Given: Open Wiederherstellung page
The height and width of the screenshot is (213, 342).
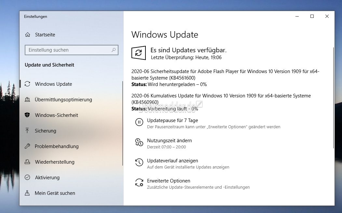Looking at the screenshot, I should pos(55,162).
